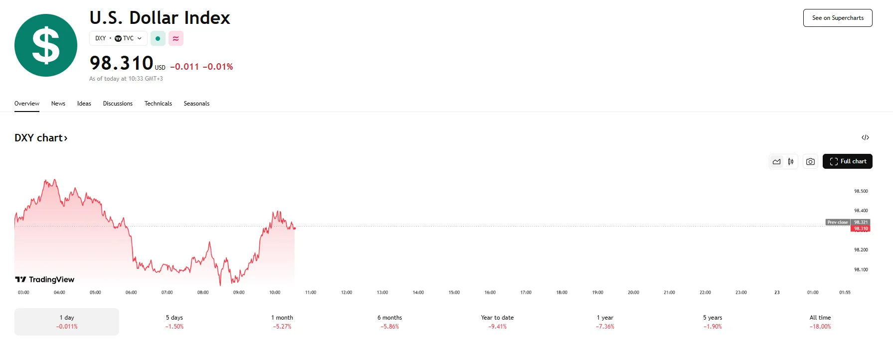The width and height of the screenshot is (893, 345).
Task: Click the green dollar sign logo
Action: 46,45
